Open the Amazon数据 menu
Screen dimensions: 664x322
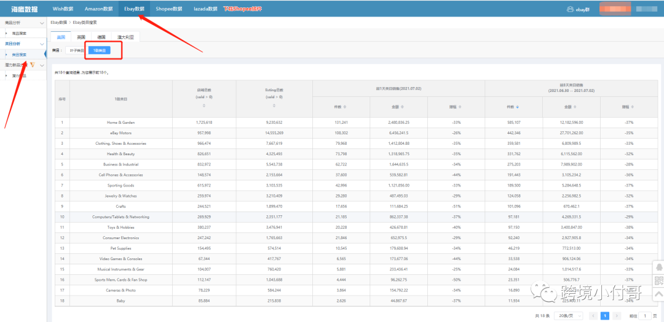click(x=98, y=9)
